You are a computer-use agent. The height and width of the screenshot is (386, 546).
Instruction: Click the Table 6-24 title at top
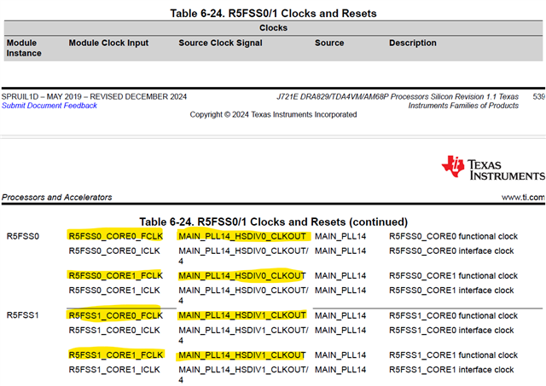(273, 14)
